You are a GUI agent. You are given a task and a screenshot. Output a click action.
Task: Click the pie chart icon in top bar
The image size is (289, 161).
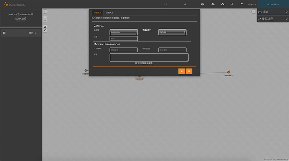tap(203, 4)
